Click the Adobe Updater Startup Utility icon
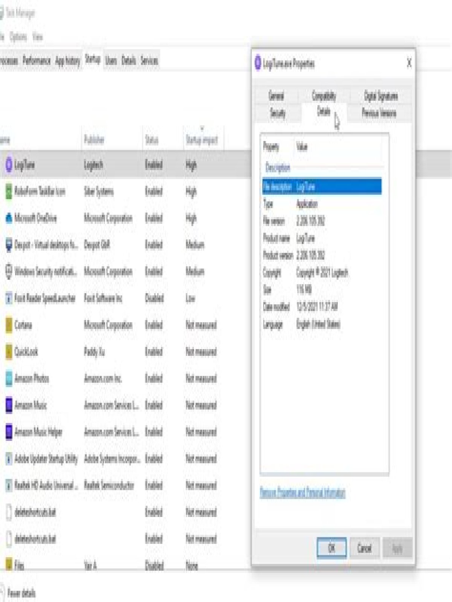 (9, 459)
